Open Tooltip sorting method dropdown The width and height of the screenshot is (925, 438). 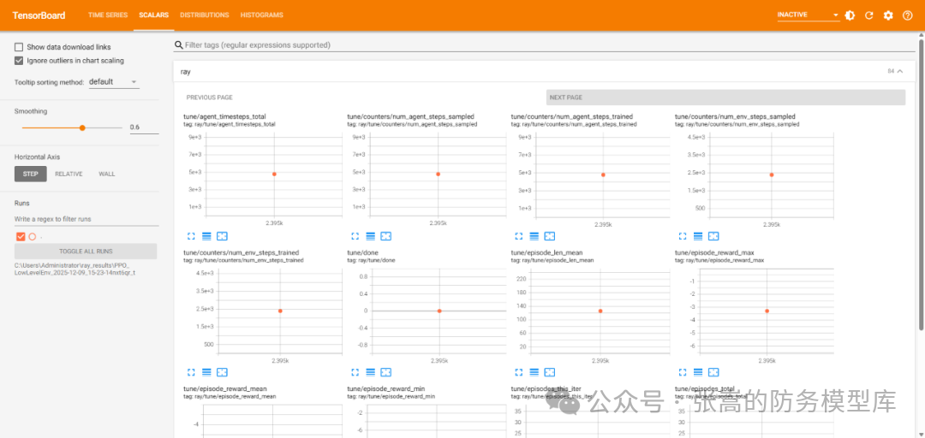[114, 82]
